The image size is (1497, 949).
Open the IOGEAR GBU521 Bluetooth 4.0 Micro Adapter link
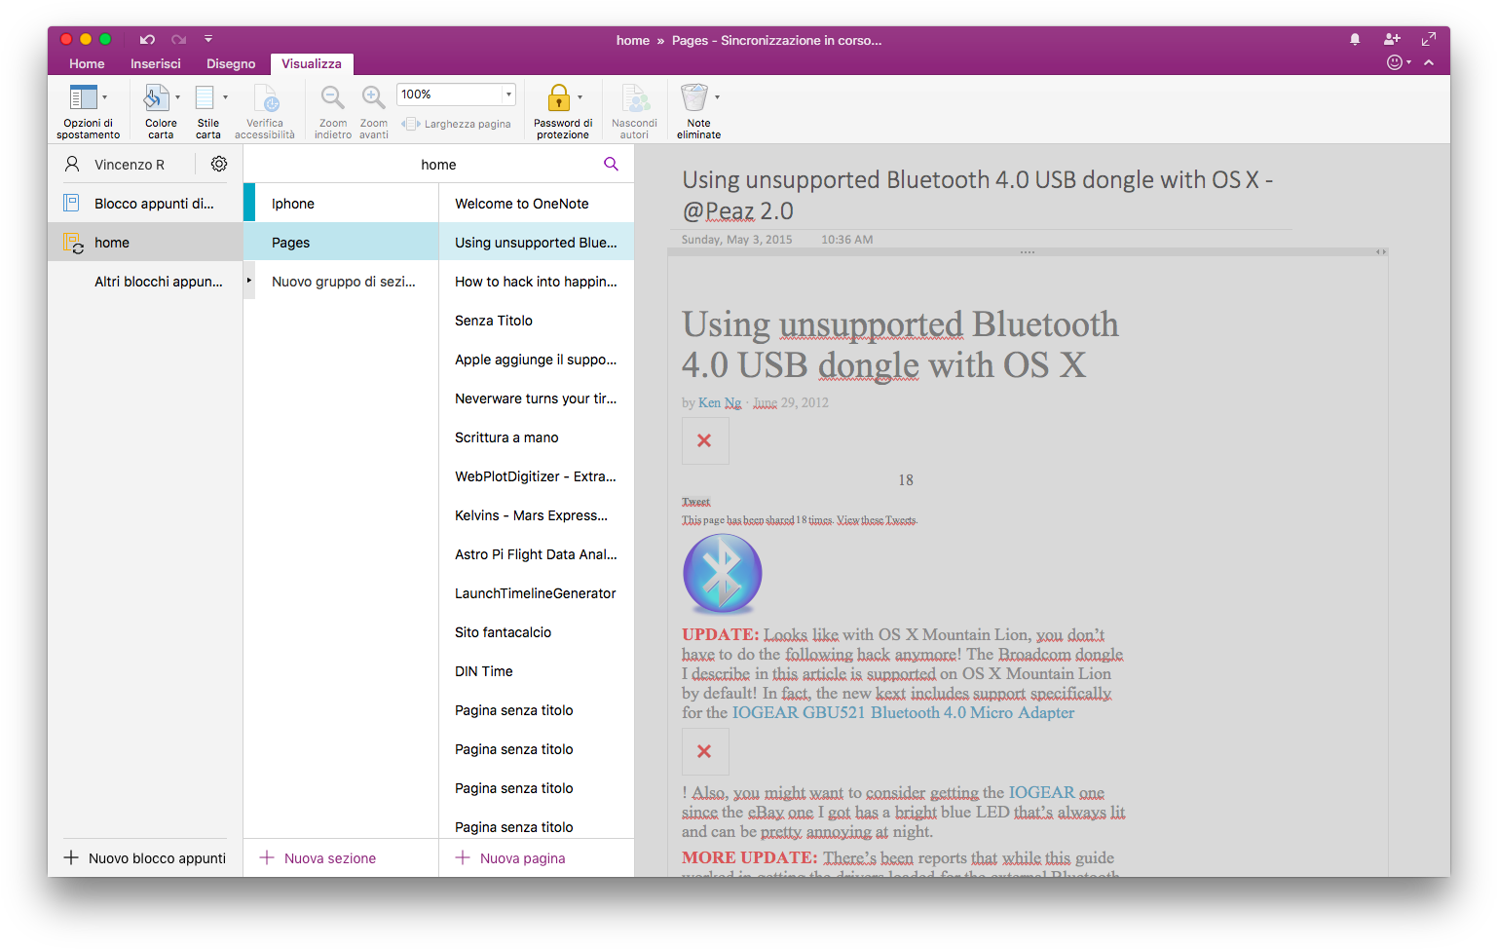pyautogui.click(x=903, y=712)
